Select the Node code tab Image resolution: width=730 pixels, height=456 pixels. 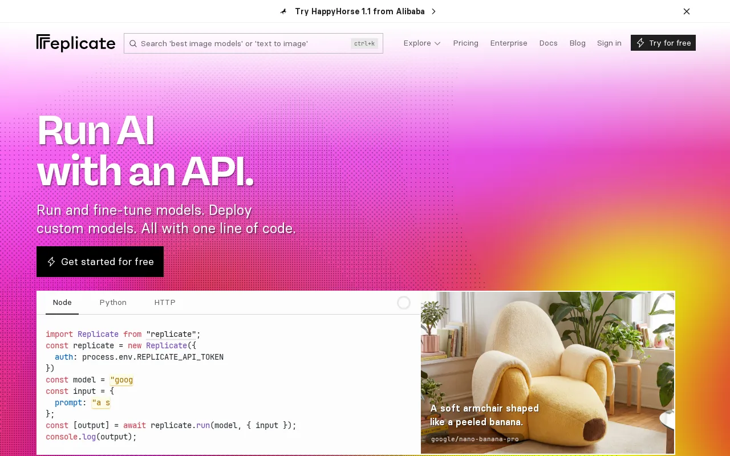(x=62, y=302)
